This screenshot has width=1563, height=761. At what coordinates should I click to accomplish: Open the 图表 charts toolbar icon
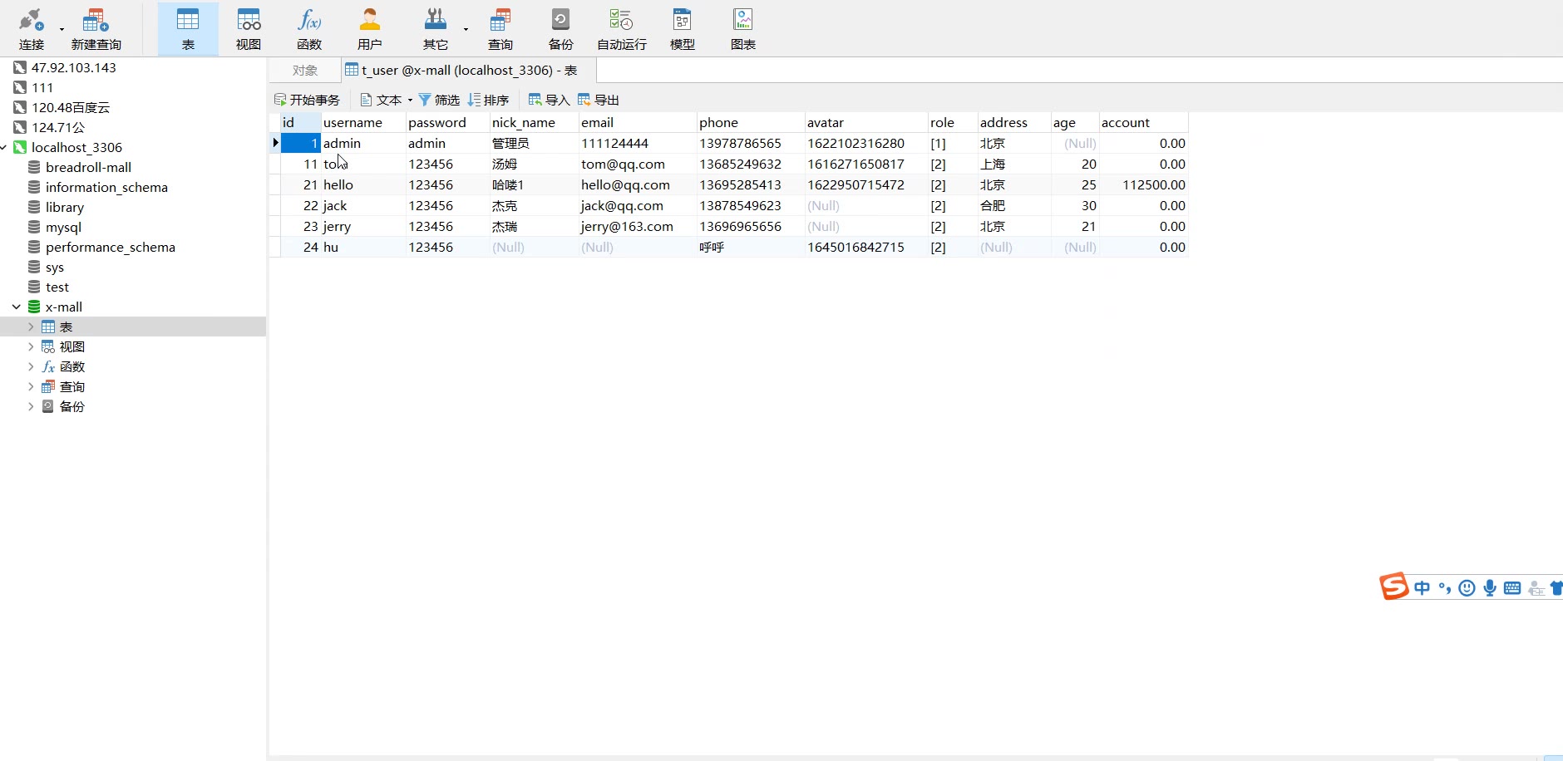click(742, 28)
